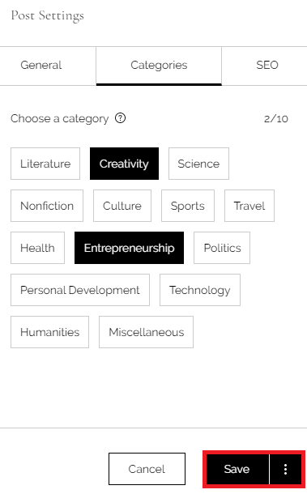Select the Humanities category
This screenshot has width=307, height=494.
(49, 332)
